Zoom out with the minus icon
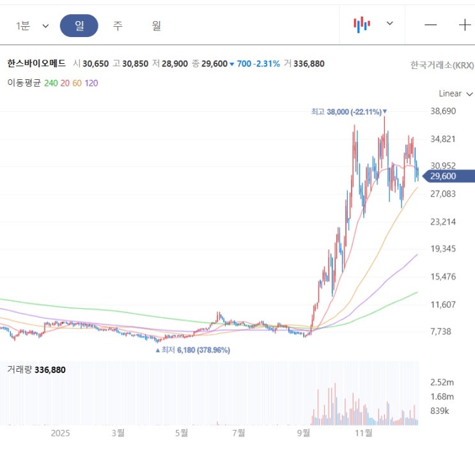 click(430, 25)
